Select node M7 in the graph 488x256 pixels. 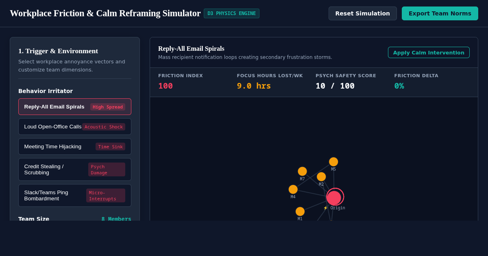pos(302,171)
